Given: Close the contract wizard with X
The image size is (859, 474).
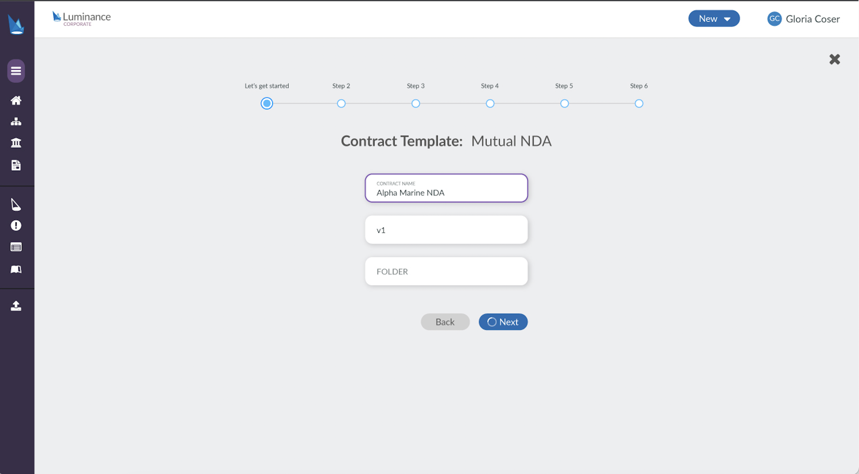Looking at the screenshot, I should click(x=835, y=59).
